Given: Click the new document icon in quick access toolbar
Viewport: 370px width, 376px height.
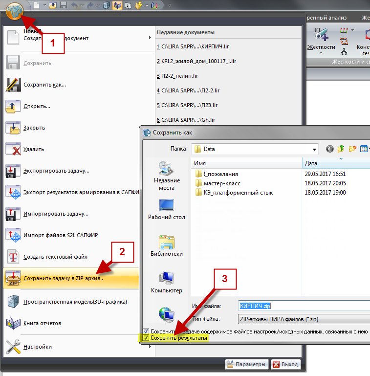Looking at the screenshot, I should tap(37, 5).
